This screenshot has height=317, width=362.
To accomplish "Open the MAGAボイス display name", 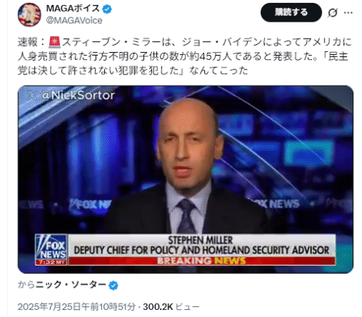I will [72, 9].
